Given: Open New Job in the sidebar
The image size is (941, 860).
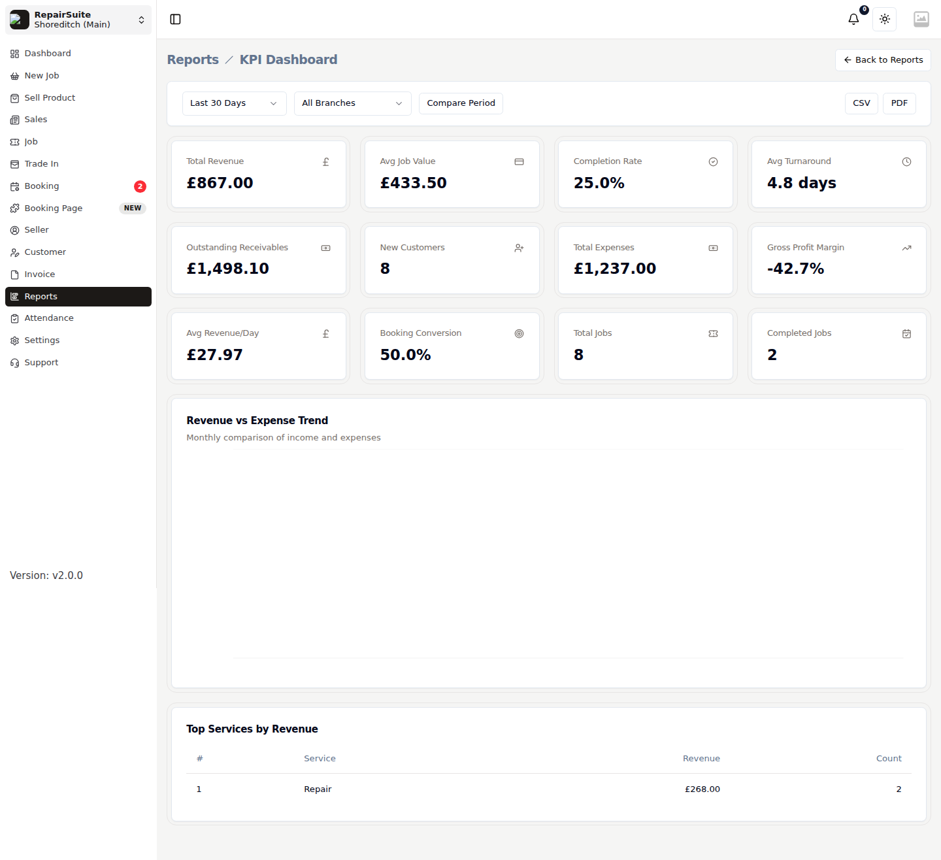Looking at the screenshot, I should click(78, 76).
